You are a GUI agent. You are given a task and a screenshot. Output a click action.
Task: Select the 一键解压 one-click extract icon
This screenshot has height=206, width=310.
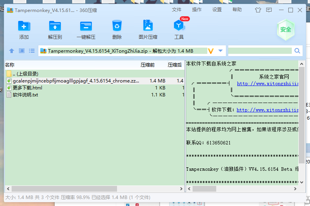(86, 26)
